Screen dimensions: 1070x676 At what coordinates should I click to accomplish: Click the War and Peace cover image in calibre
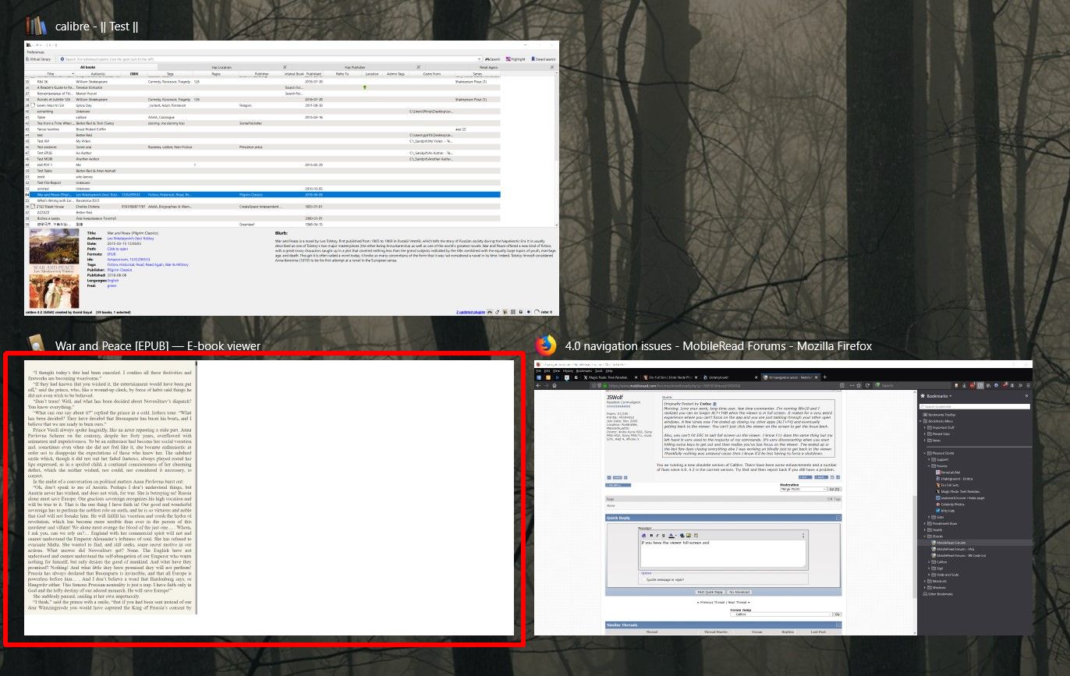[x=52, y=268]
